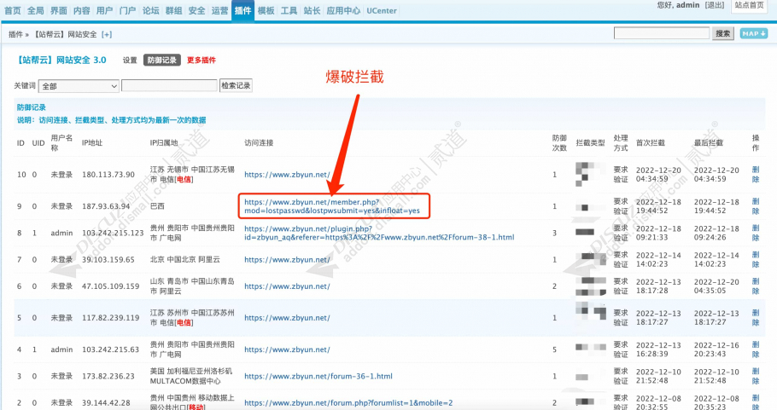Open the 群组 menu

tap(174, 10)
